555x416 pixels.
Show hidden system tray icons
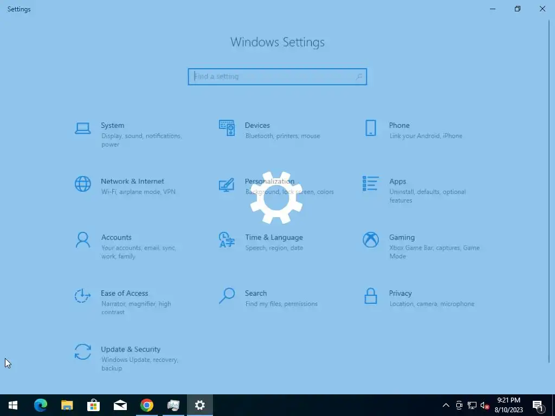coord(446,405)
